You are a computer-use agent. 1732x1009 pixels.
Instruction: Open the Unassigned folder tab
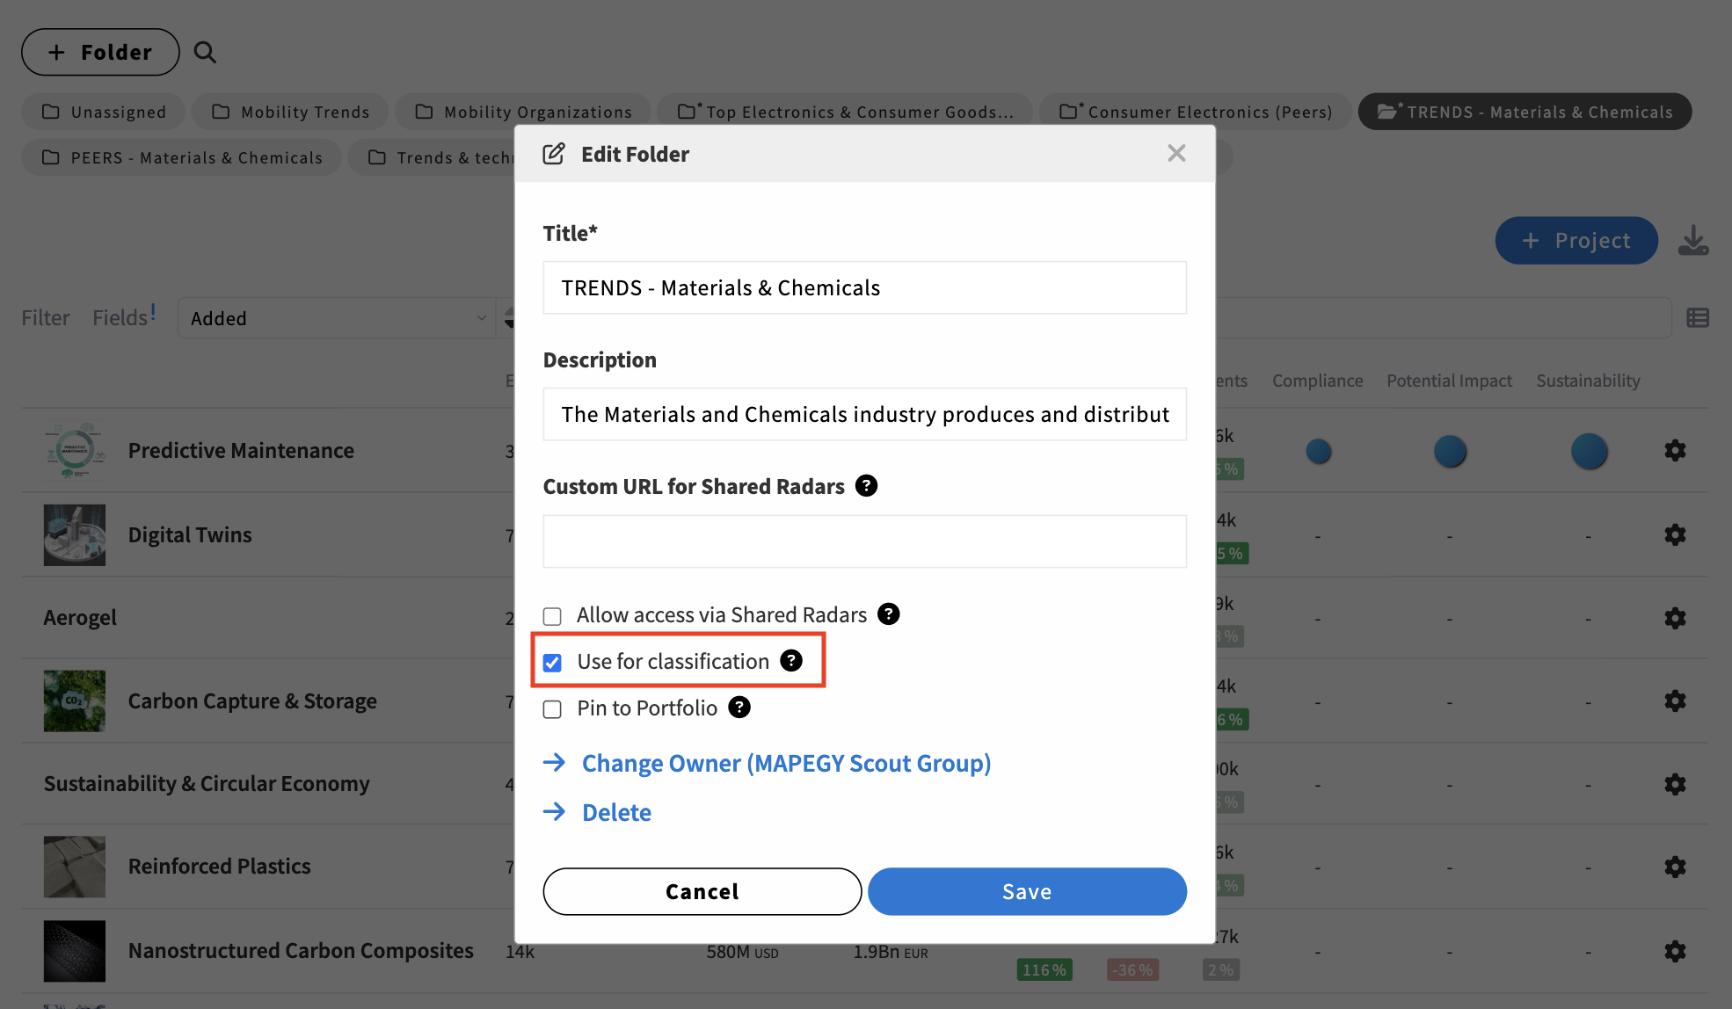point(104,112)
